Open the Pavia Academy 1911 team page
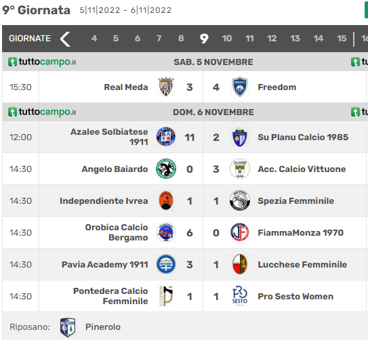368x340 pixels. [x=104, y=265]
